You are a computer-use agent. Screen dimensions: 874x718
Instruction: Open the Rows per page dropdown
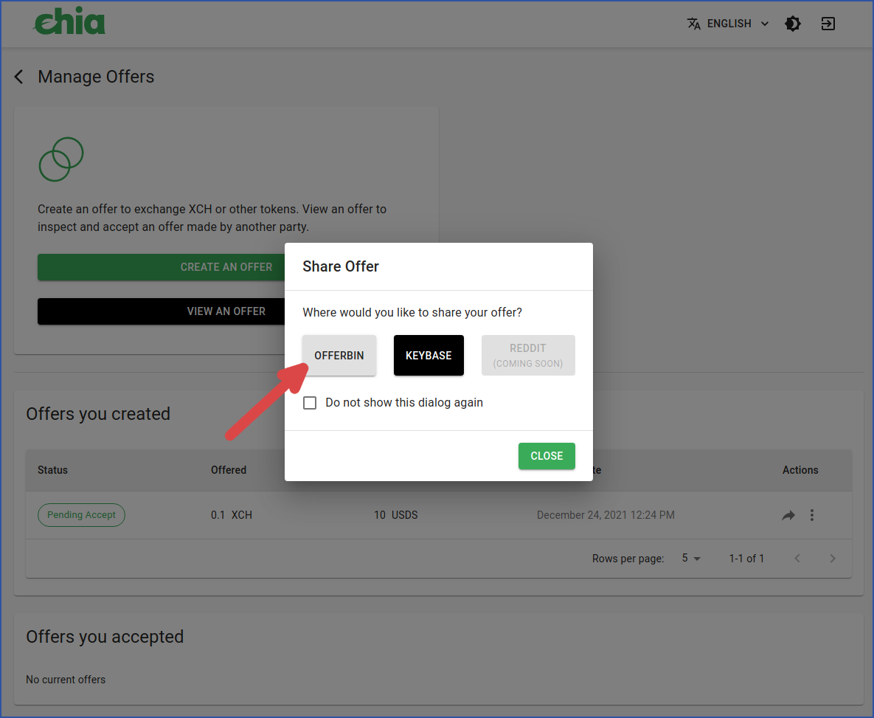[x=691, y=559]
